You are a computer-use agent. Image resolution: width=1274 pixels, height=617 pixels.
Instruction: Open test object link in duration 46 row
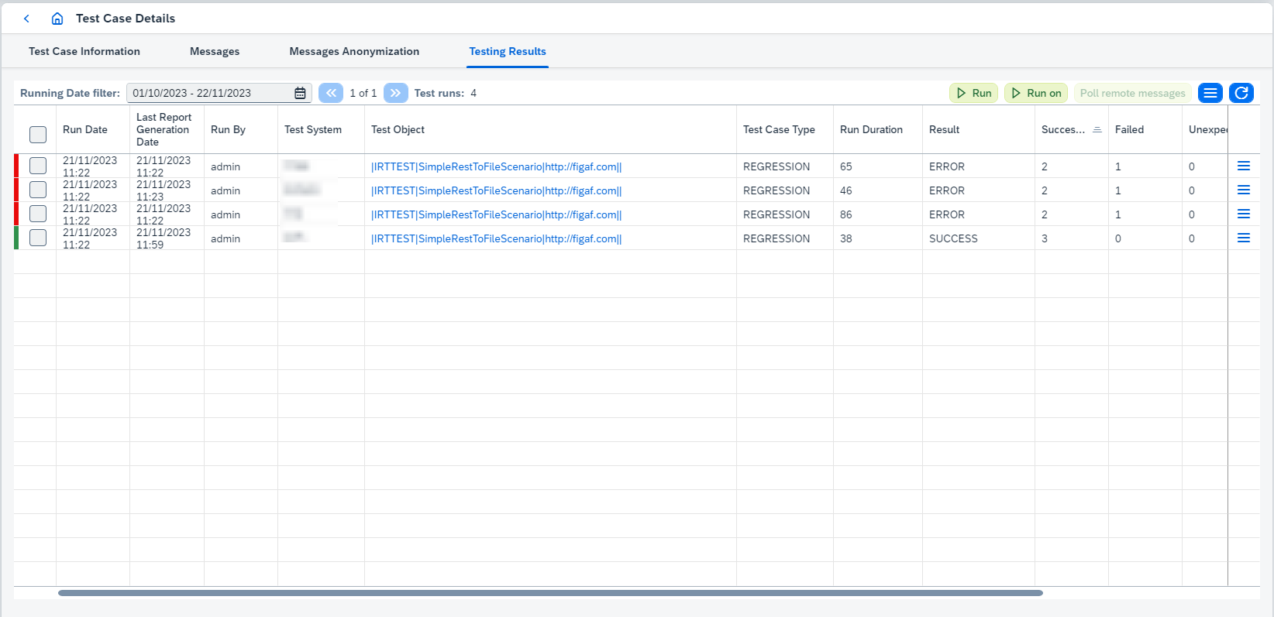(x=496, y=190)
